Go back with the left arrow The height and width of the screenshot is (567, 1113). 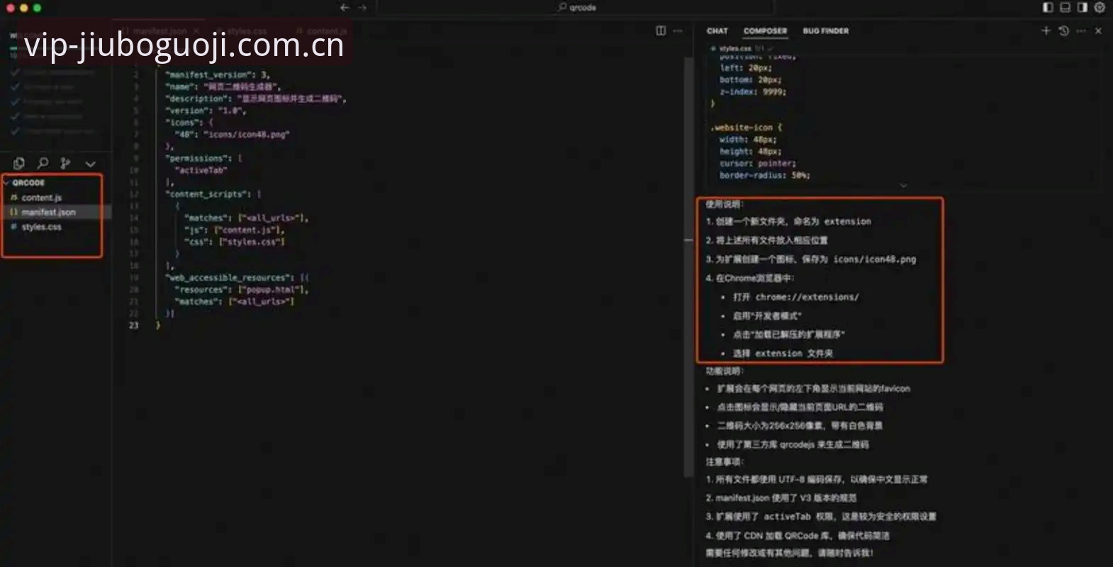(x=345, y=8)
